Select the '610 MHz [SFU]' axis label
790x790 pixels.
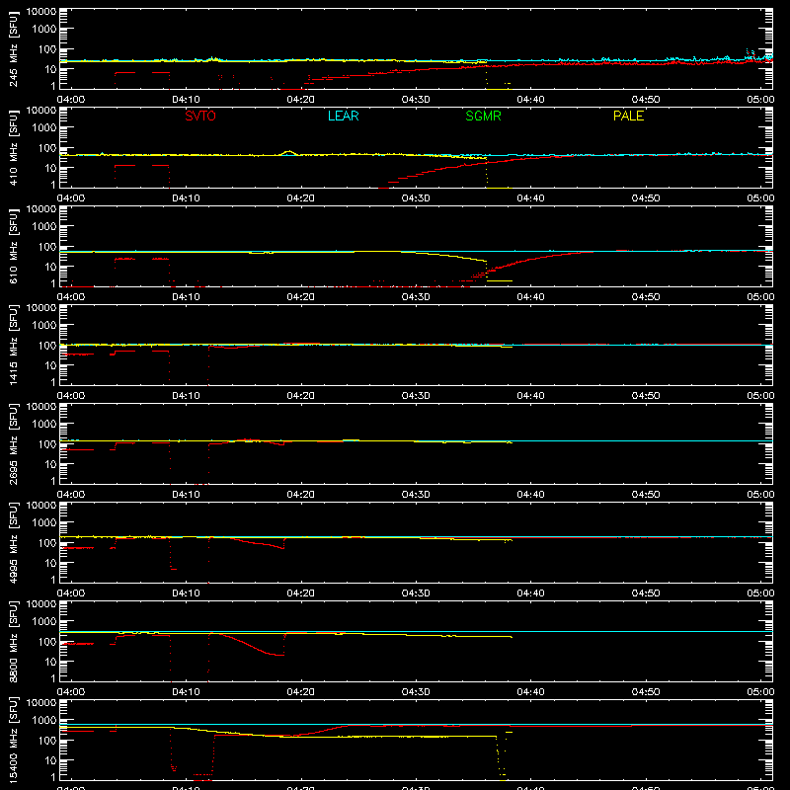pyautogui.click(x=14, y=246)
